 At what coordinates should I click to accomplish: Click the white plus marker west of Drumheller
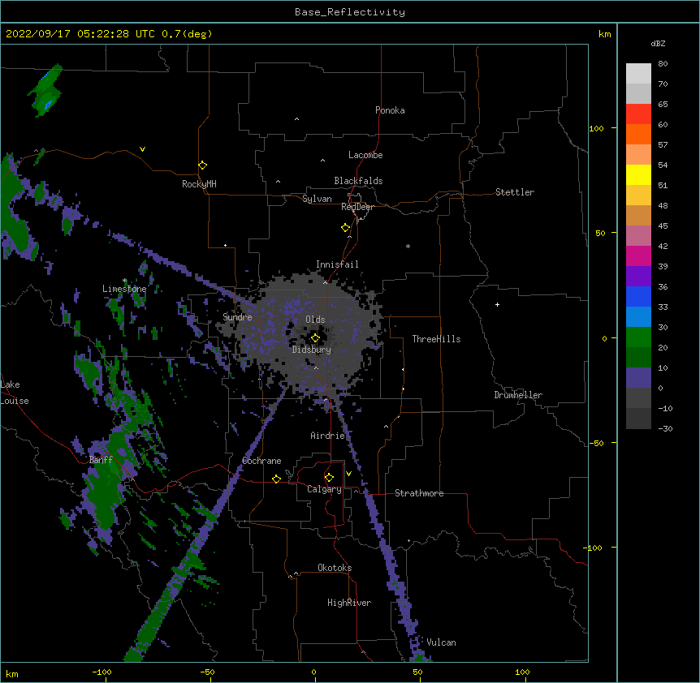point(497,304)
